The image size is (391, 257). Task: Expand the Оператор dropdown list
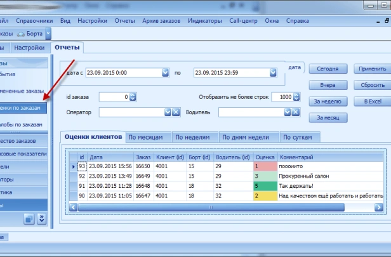tap(168, 112)
